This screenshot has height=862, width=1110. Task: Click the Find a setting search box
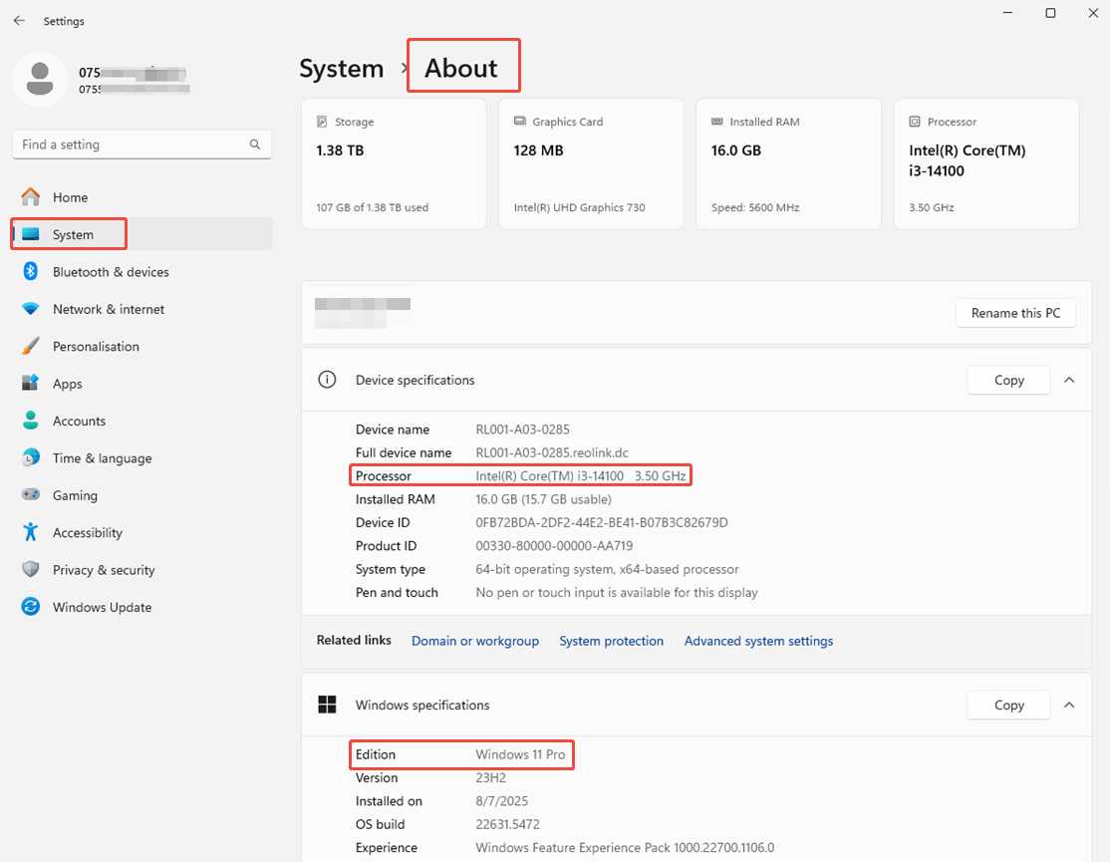pos(141,144)
